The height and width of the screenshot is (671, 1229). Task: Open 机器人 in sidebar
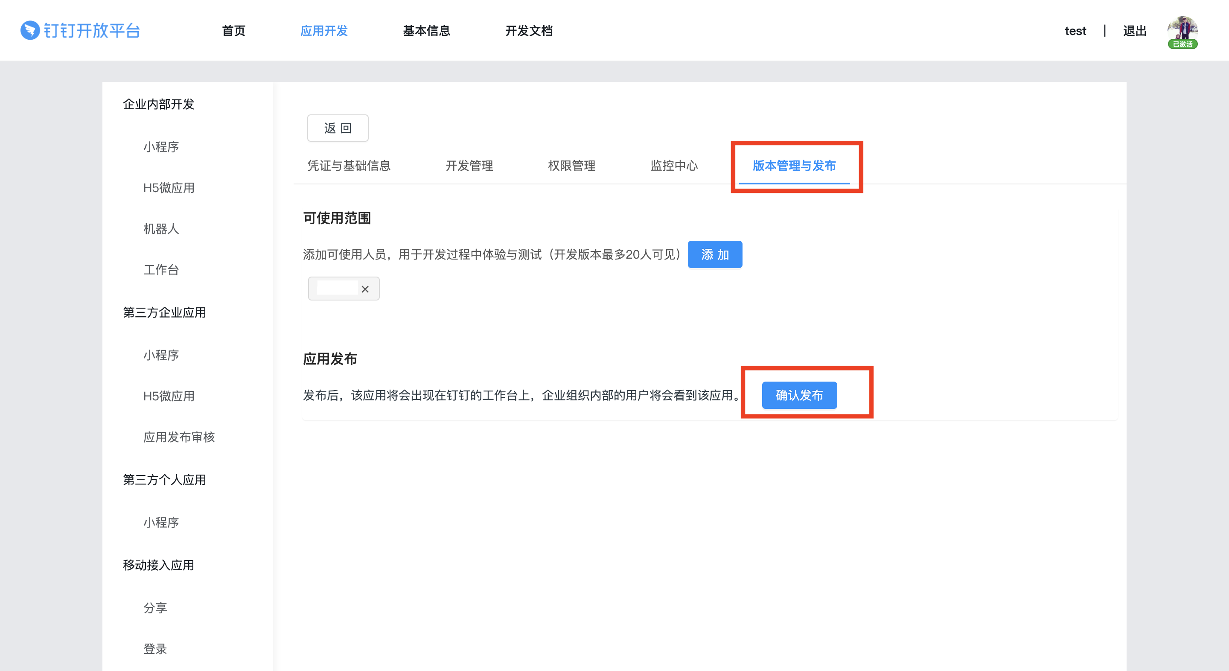pyautogui.click(x=161, y=229)
